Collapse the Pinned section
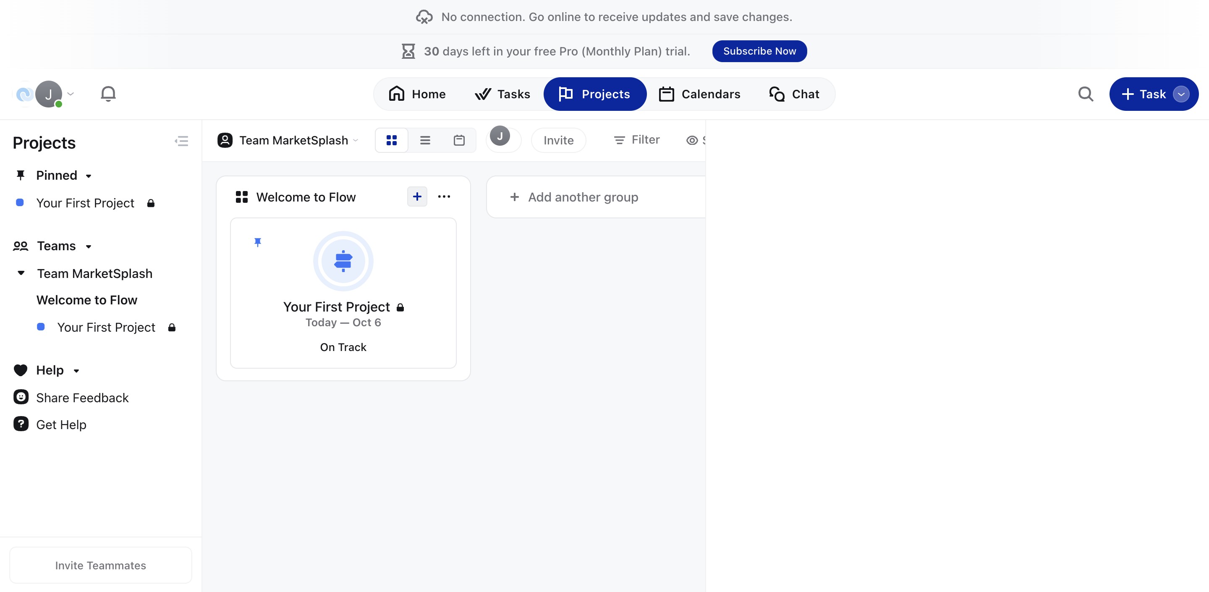This screenshot has height=592, width=1209. click(x=88, y=176)
